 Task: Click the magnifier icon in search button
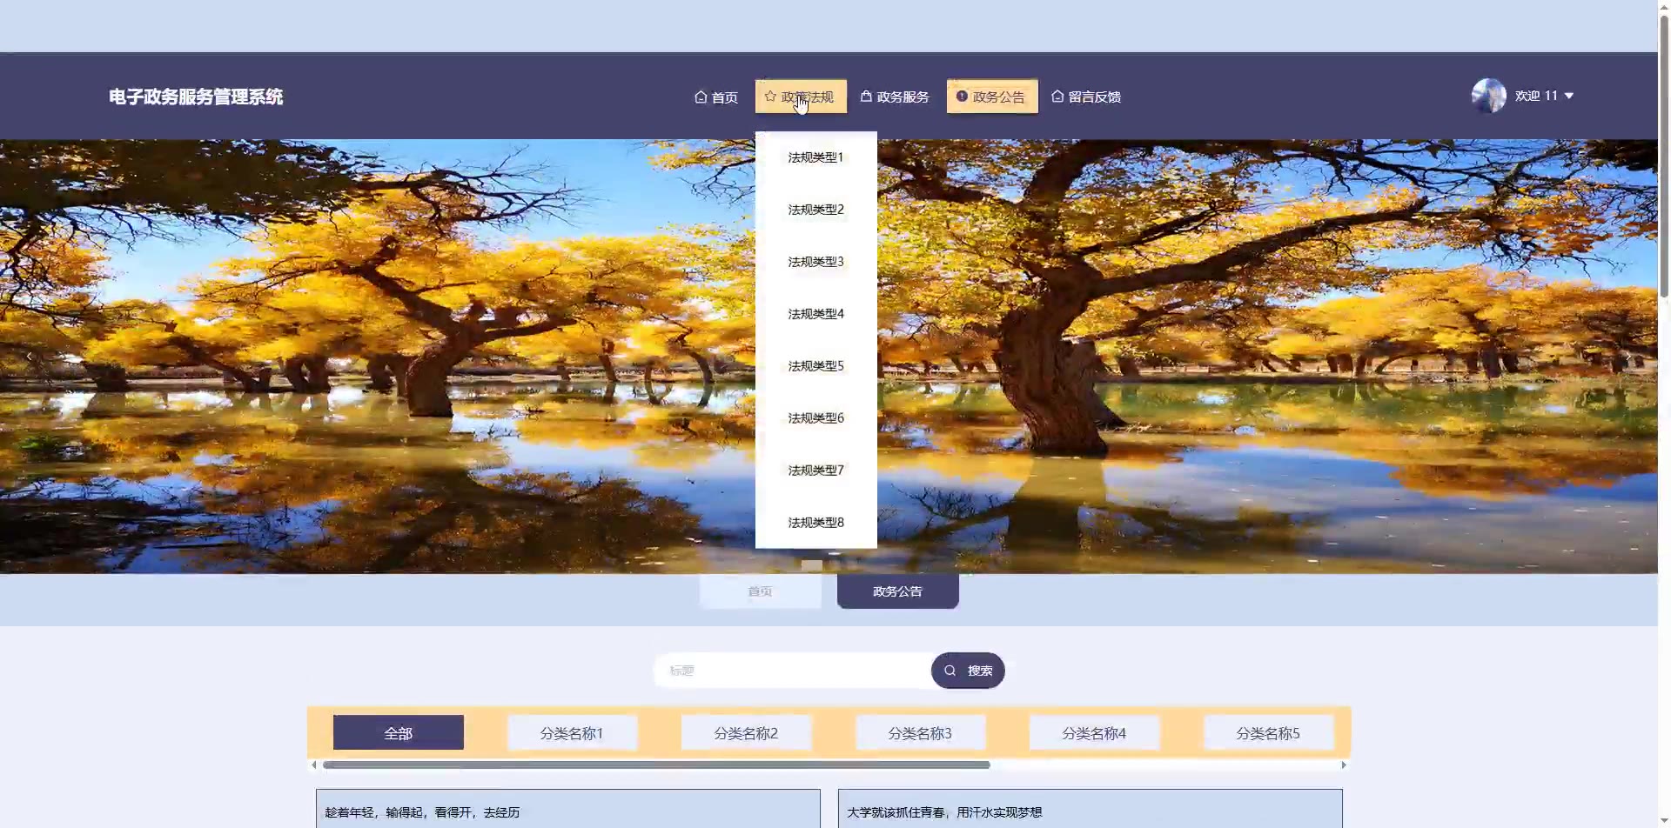950,671
